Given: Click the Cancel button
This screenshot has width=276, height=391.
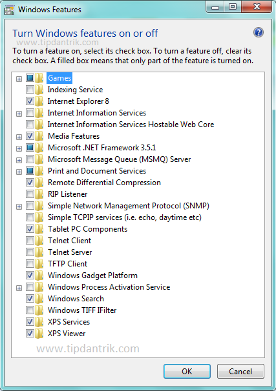Looking at the screenshot, I should 240,372.
